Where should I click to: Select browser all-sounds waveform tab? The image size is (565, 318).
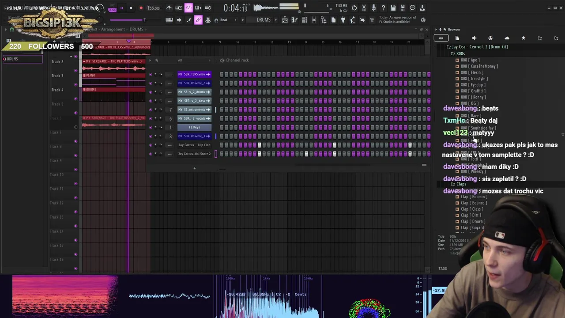click(441, 38)
